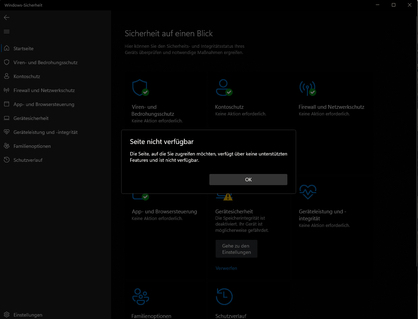
Task: Click the Familienoptionen tile title
Action: 152,316
